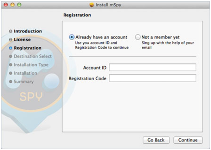Click the Installation Type step bullet
211x150 pixels.
[11, 65]
